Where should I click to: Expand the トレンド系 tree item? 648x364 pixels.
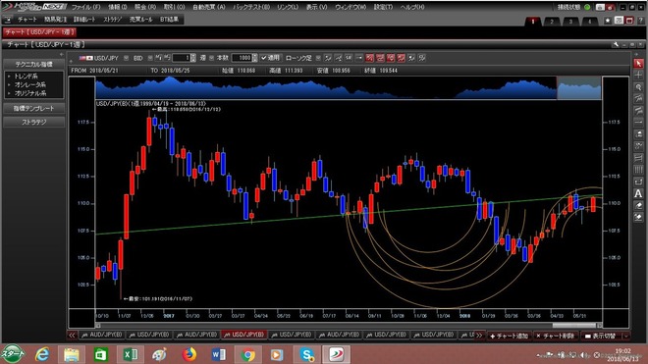coord(26,76)
